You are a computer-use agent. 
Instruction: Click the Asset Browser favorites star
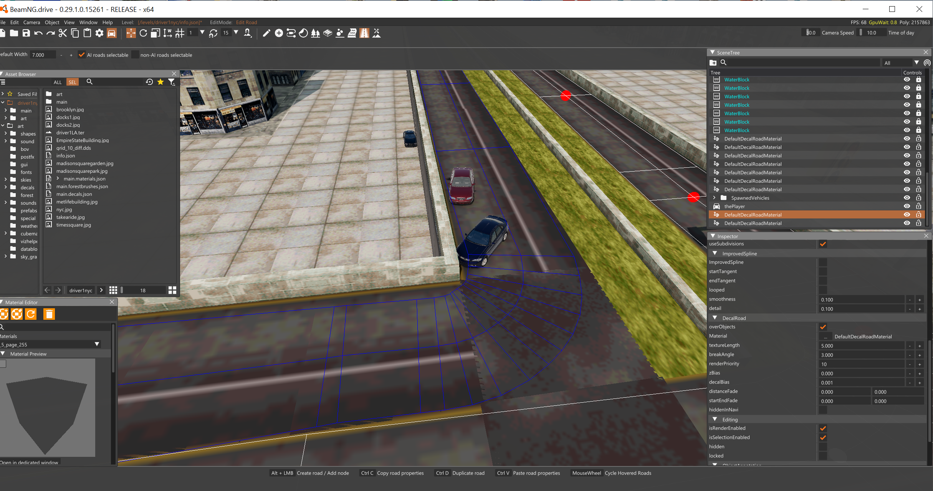click(x=160, y=82)
